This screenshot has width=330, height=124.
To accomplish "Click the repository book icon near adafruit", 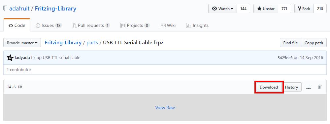I will click(5, 8).
